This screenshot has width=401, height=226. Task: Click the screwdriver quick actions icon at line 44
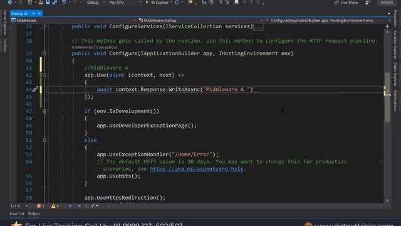coord(35,89)
